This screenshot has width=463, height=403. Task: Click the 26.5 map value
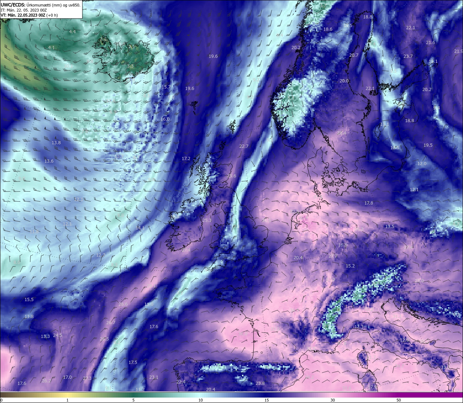point(104,339)
